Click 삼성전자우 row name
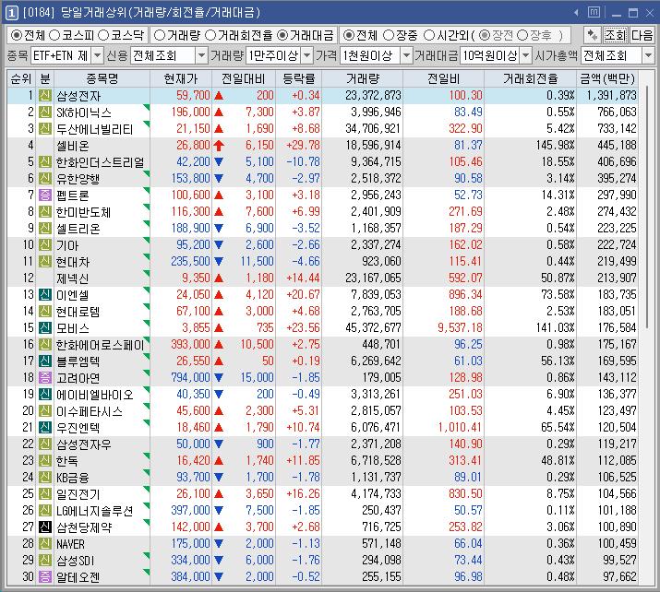Viewport: 660px width, 592px height. click(x=84, y=444)
